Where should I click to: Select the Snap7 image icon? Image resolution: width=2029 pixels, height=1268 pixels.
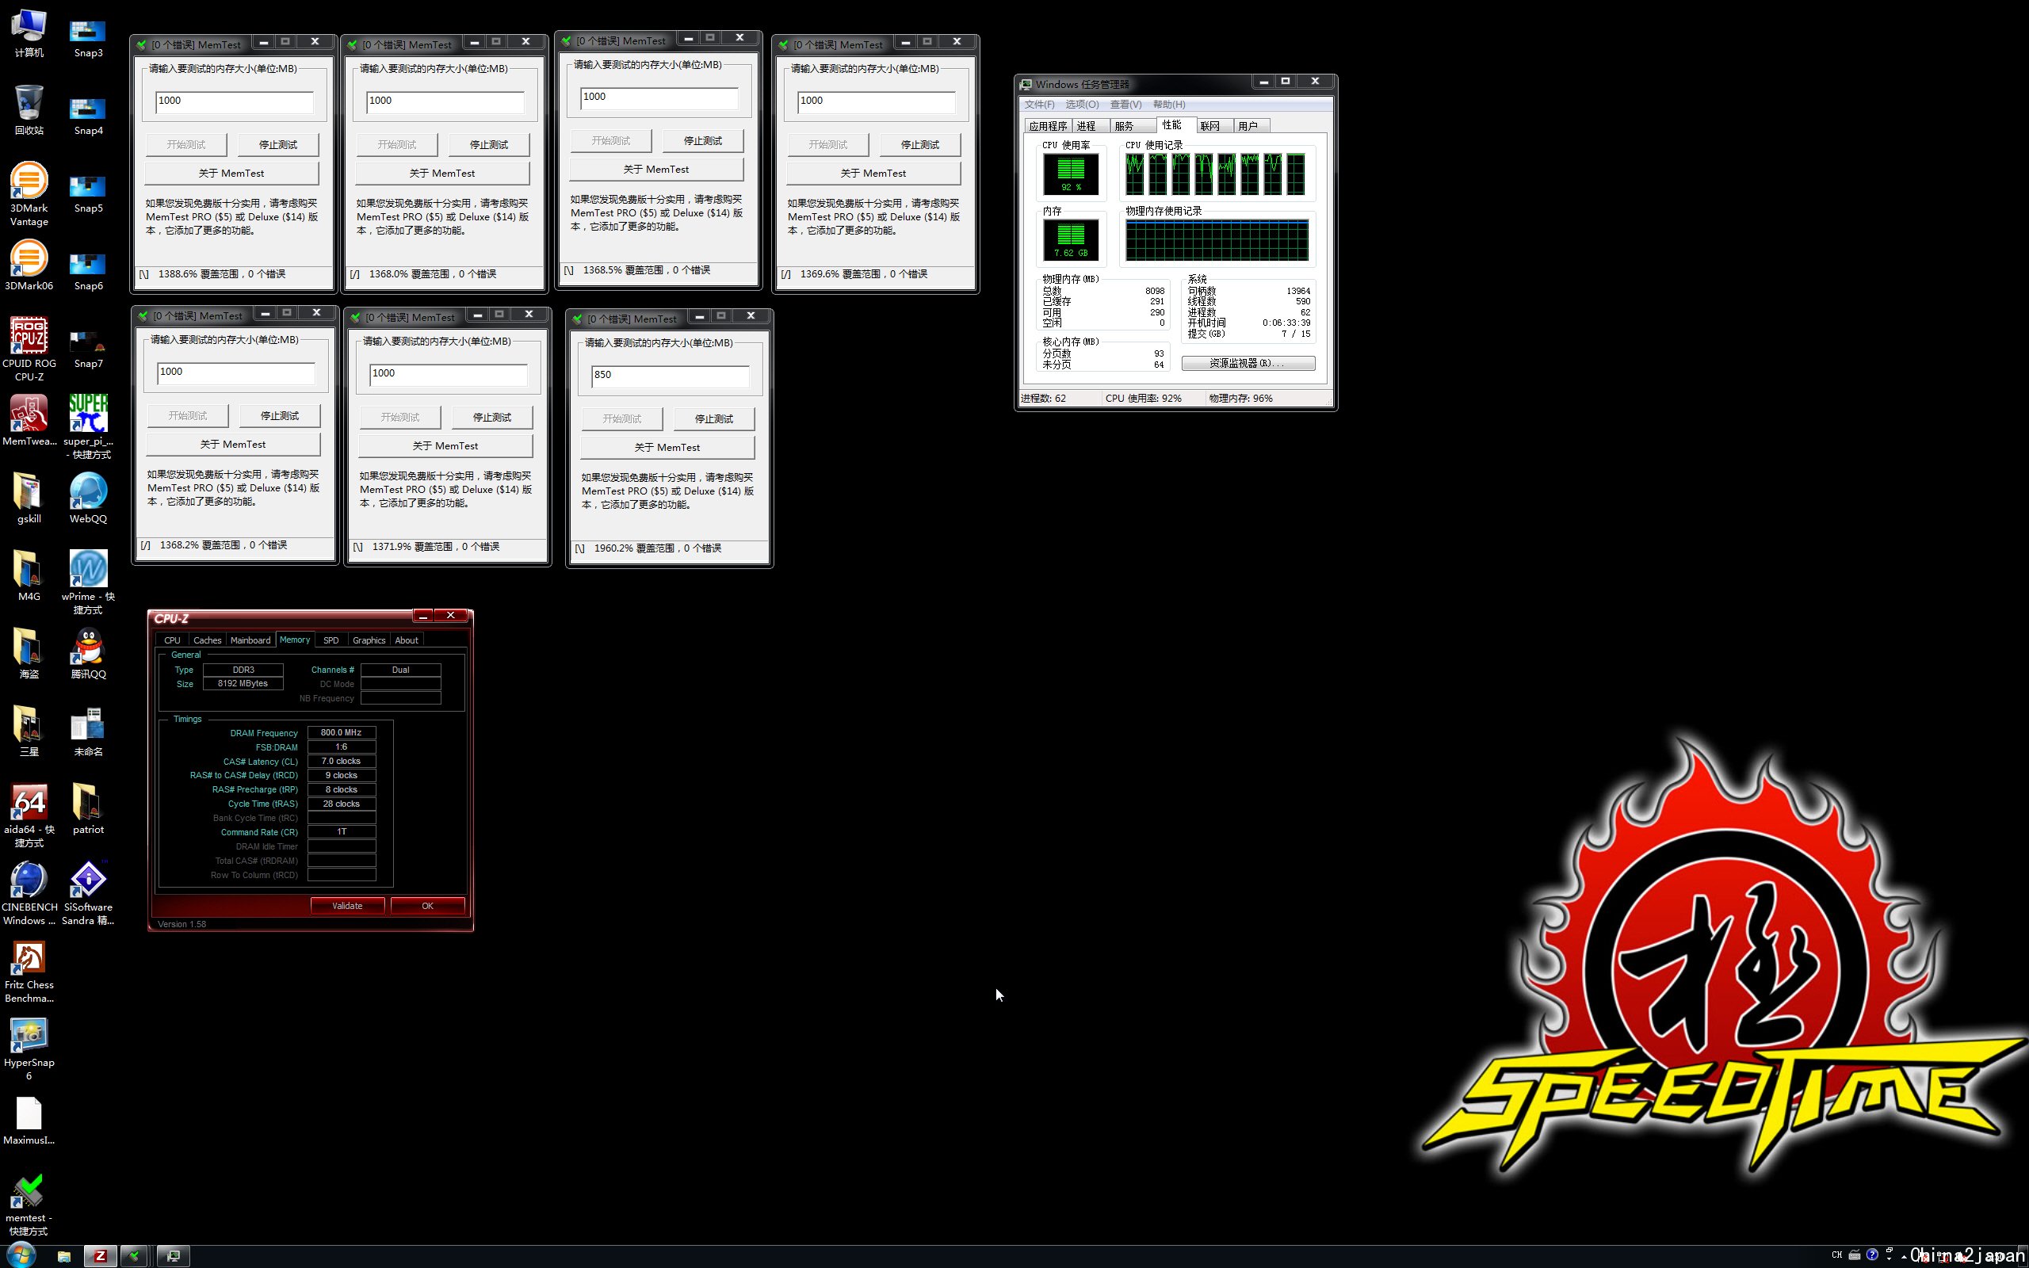point(88,349)
